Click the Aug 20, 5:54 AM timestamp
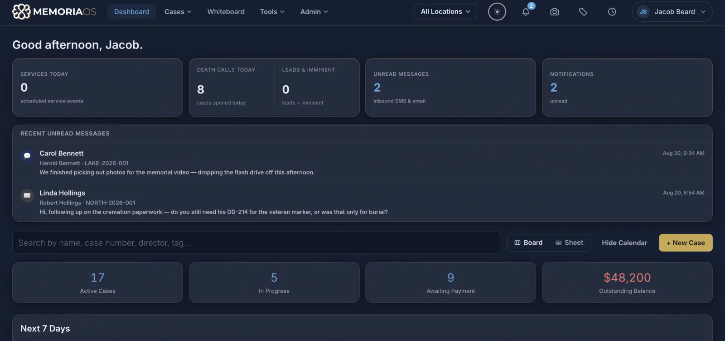This screenshot has width=725, height=341. tap(683, 193)
